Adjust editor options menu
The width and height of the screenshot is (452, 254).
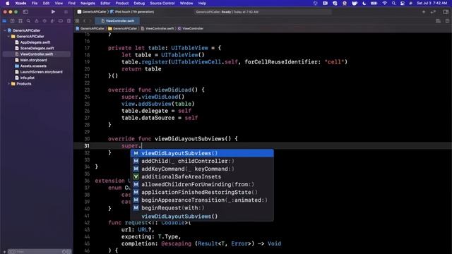point(438,21)
